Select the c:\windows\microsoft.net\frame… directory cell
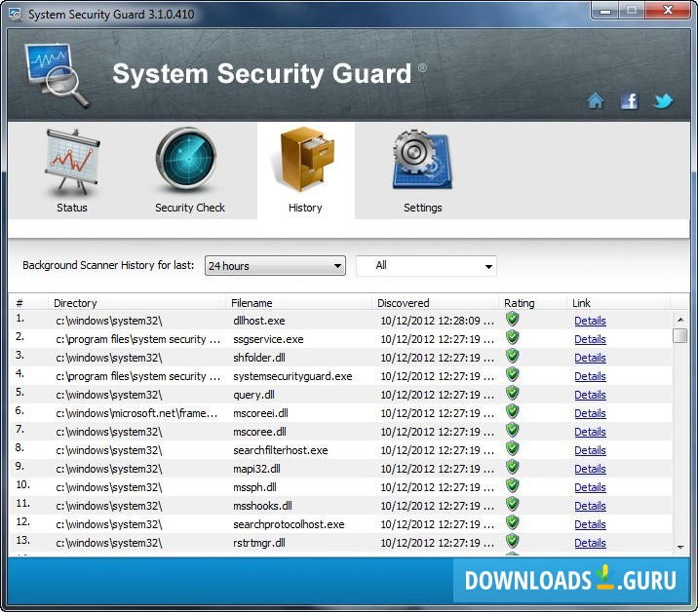Image resolution: width=698 pixels, height=612 pixels. click(136, 413)
